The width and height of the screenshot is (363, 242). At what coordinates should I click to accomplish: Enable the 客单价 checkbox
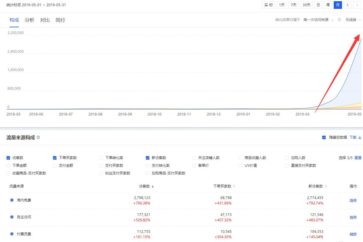point(194,166)
